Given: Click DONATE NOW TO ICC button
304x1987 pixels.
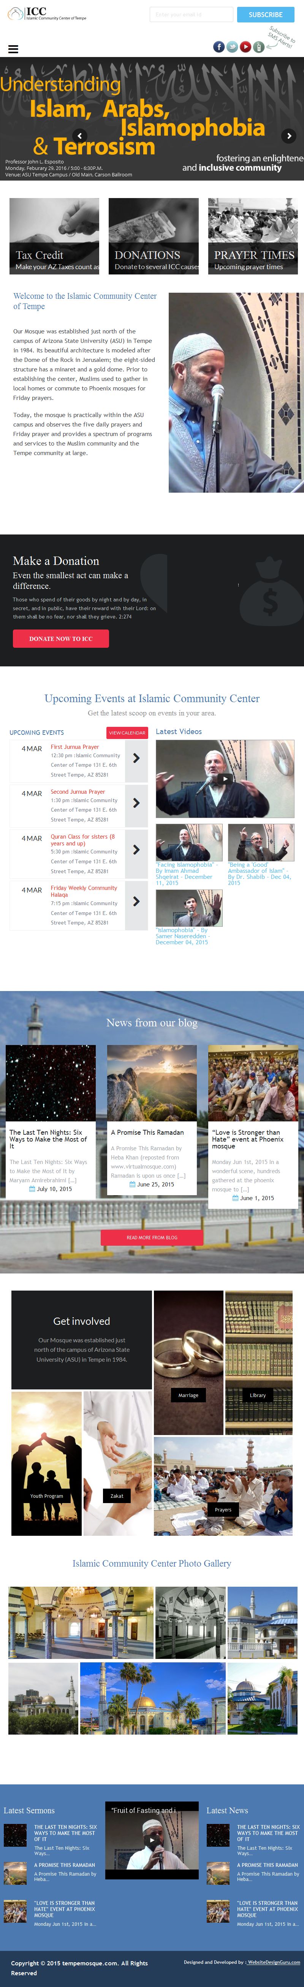Looking at the screenshot, I should tap(61, 639).
